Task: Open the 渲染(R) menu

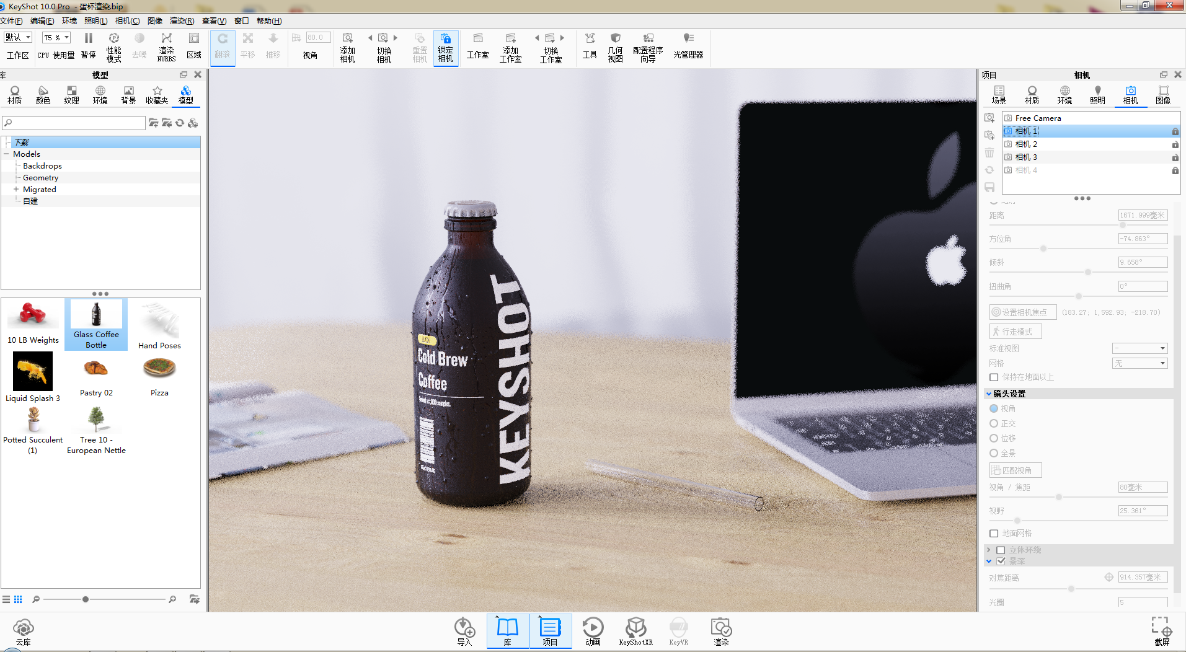Action: [182, 20]
